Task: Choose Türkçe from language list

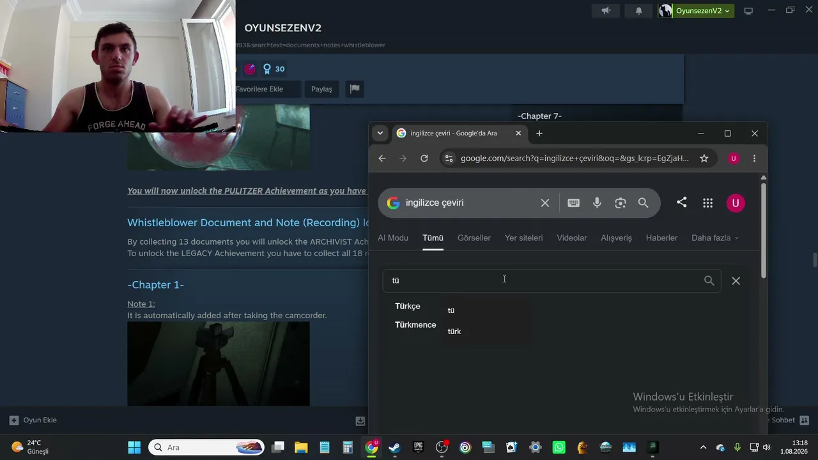Action: (x=408, y=306)
